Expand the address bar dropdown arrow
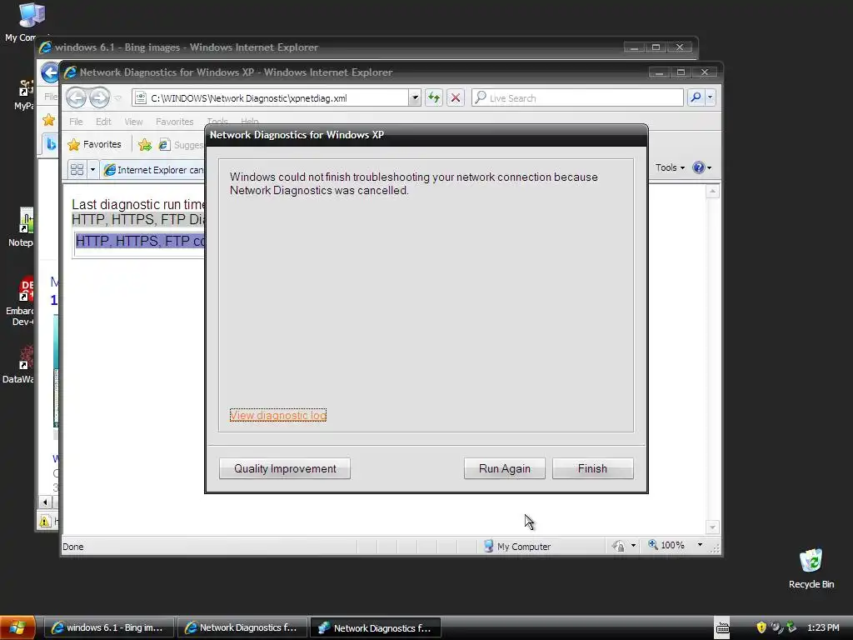Viewport: 853px width, 640px height. 415,98
